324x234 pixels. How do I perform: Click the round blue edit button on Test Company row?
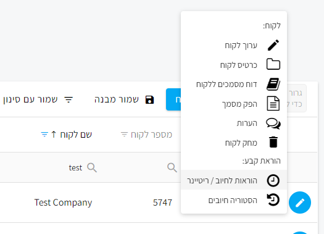[x=300, y=203]
